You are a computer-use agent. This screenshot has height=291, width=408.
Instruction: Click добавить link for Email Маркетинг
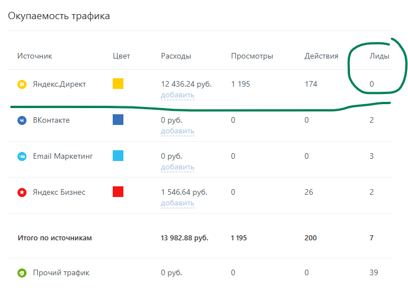click(x=178, y=167)
